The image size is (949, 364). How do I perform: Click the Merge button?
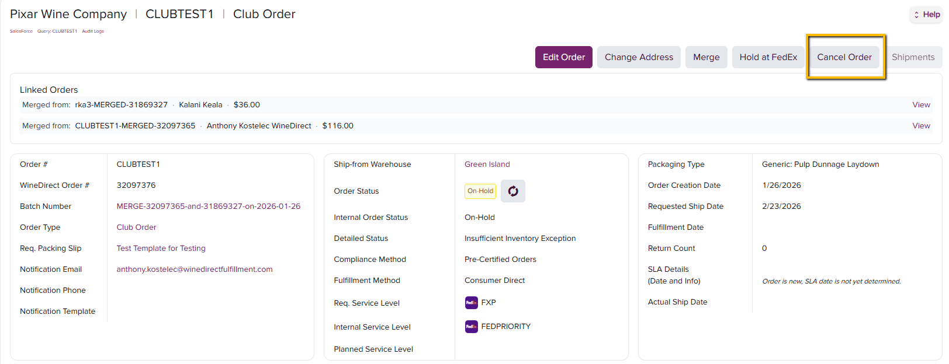tap(706, 57)
